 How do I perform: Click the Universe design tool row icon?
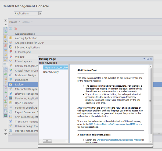pyautogui.click(x=11, y=126)
